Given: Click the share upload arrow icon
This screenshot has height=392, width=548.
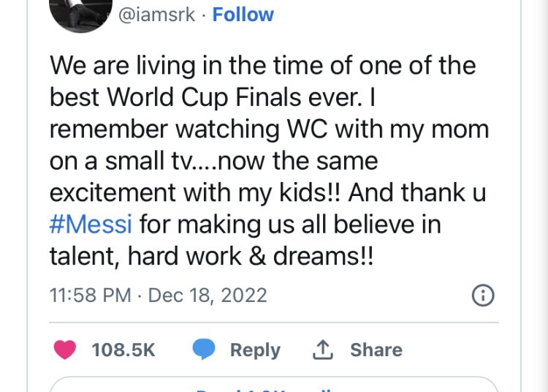Looking at the screenshot, I should tap(322, 350).
